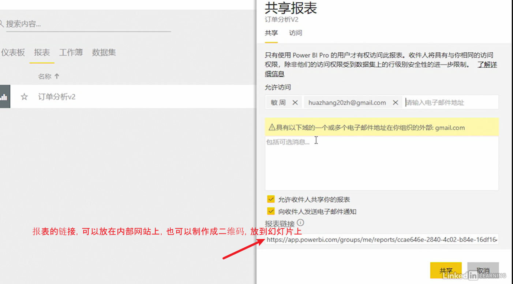The height and width of the screenshot is (284, 513).
Task: Remove recipient 敏周 with its X
Action: tap(295, 103)
